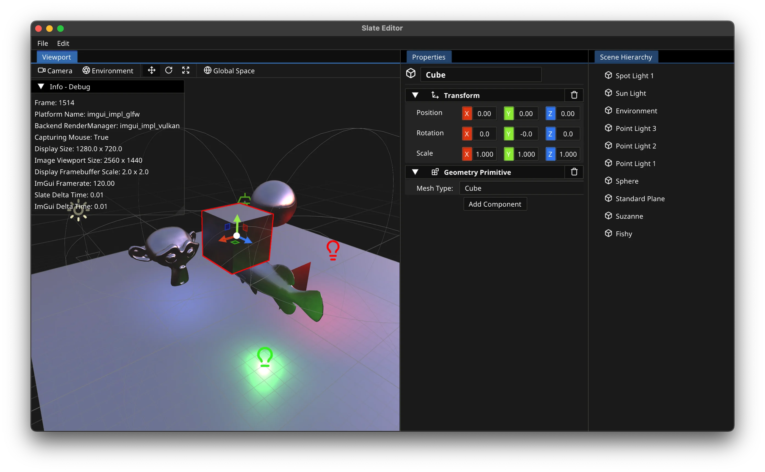Click the red X button for Scale
765x472 pixels.
tap(467, 154)
